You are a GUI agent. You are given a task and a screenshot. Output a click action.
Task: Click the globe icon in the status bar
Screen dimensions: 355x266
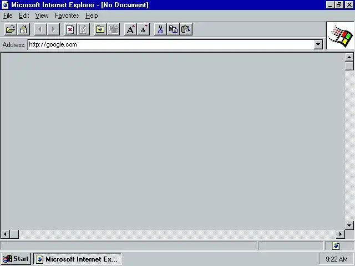point(336,245)
